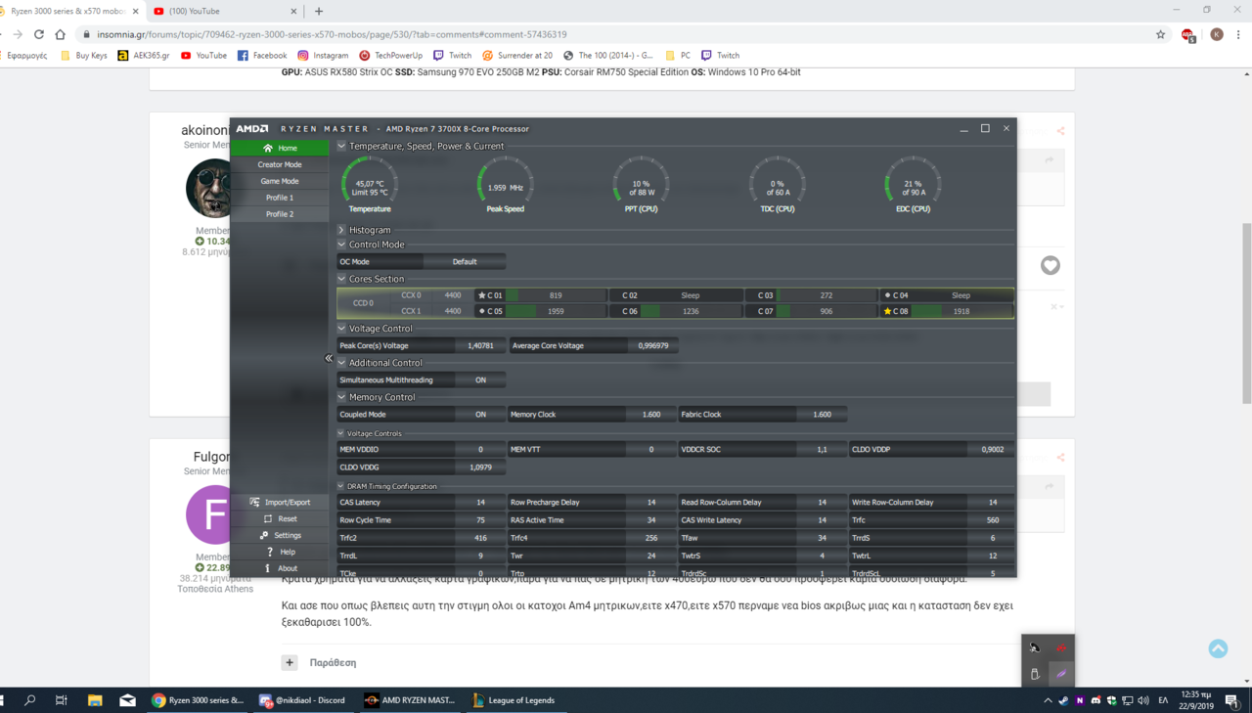The image size is (1252, 713).
Task: Open About via info icon
Action: tap(267, 568)
